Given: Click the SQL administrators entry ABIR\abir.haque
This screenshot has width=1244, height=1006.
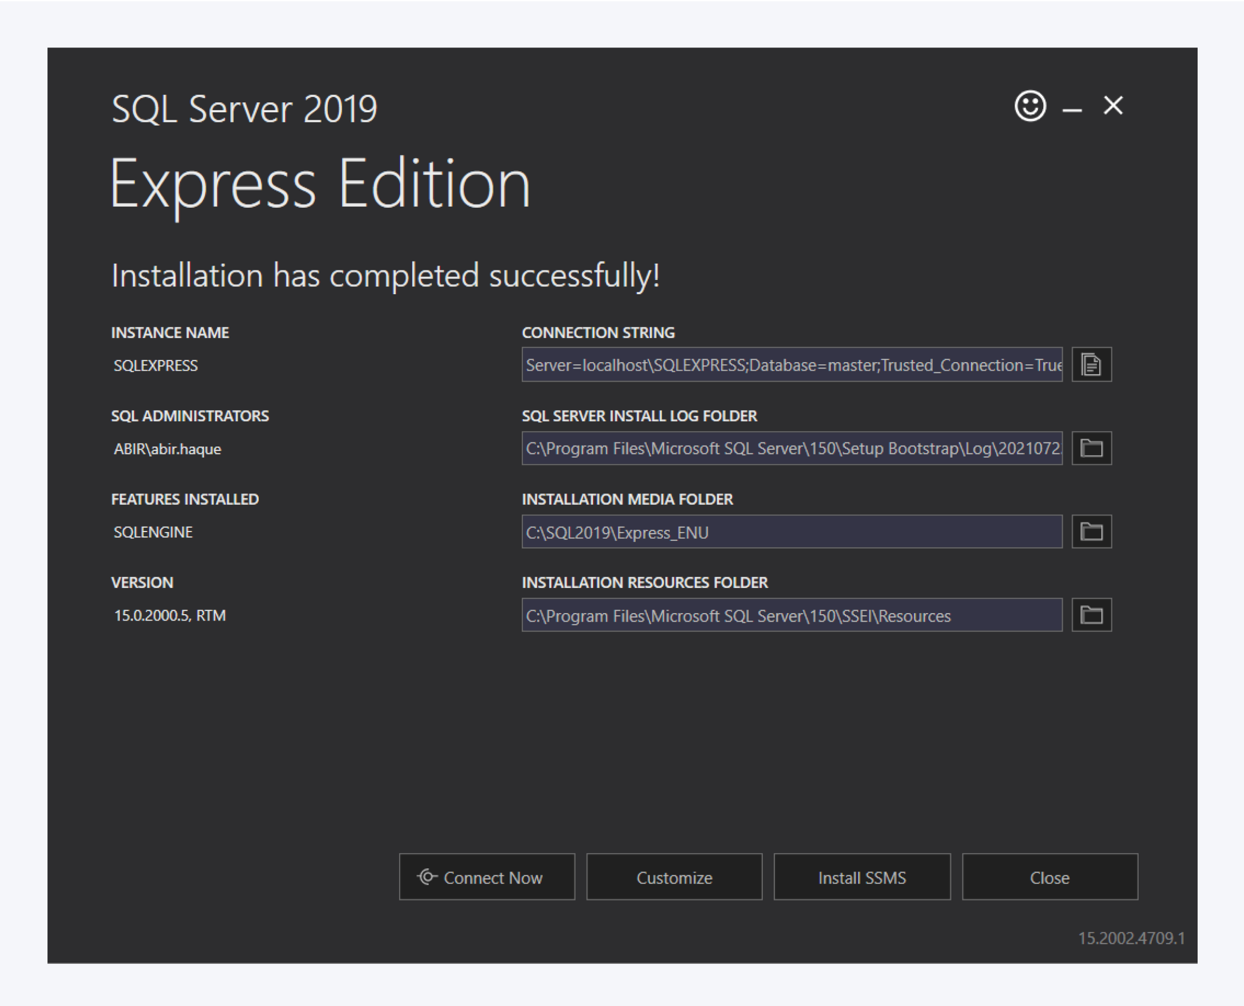Looking at the screenshot, I should [167, 448].
